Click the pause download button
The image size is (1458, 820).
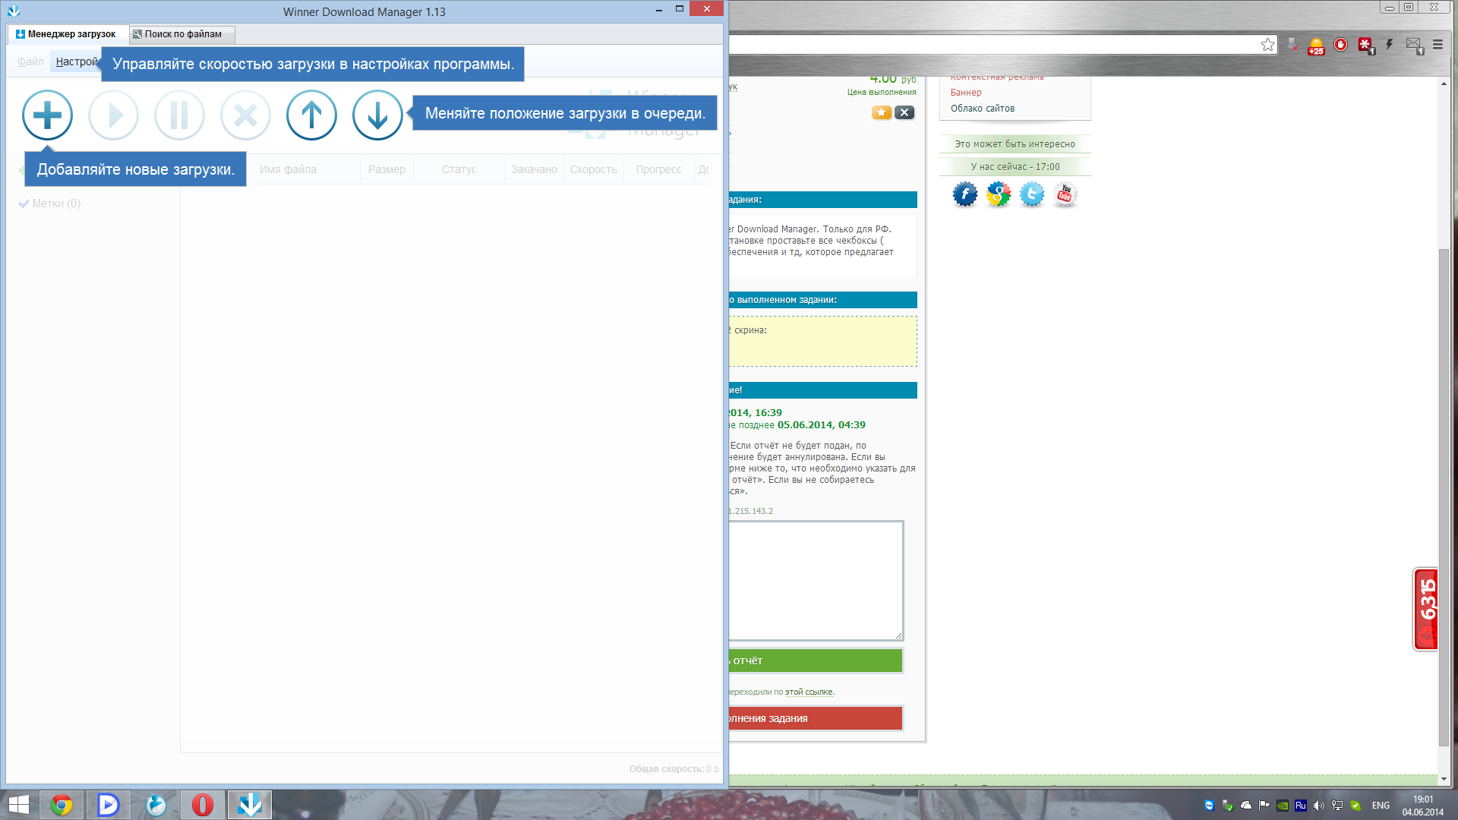[x=179, y=115]
